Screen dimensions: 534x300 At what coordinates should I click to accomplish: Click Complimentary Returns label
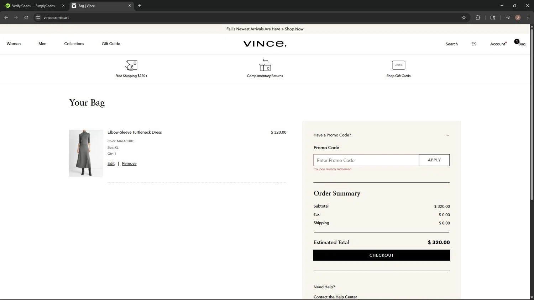265,76
